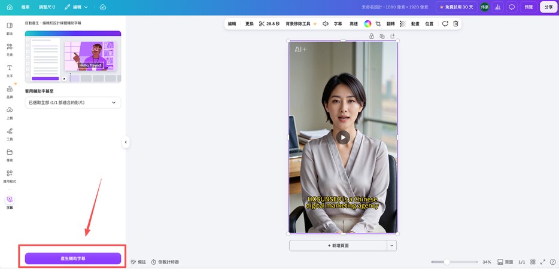Open the 伟豪 account avatar
559x269 pixels.
coord(485,7)
